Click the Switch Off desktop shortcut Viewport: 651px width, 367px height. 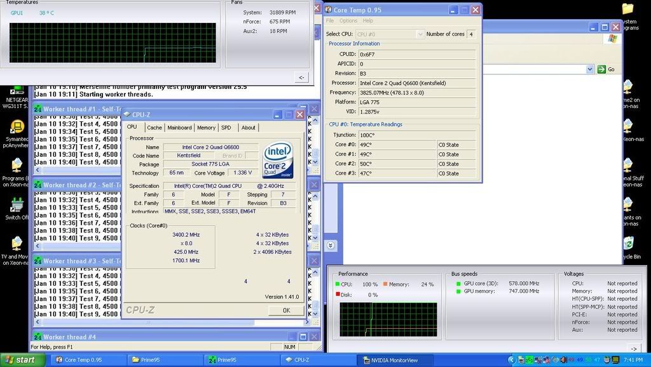pyautogui.click(x=17, y=209)
